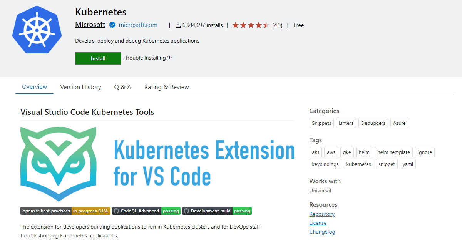462x242 pixels.
Task: Click the green Install button
Action: pyautogui.click(x=98, y=58)
